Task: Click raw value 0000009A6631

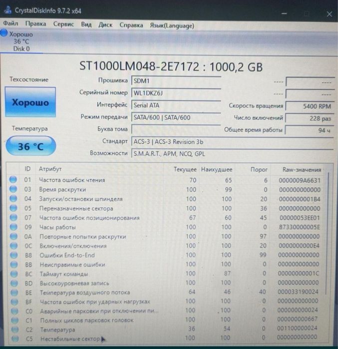Action: 300,180
